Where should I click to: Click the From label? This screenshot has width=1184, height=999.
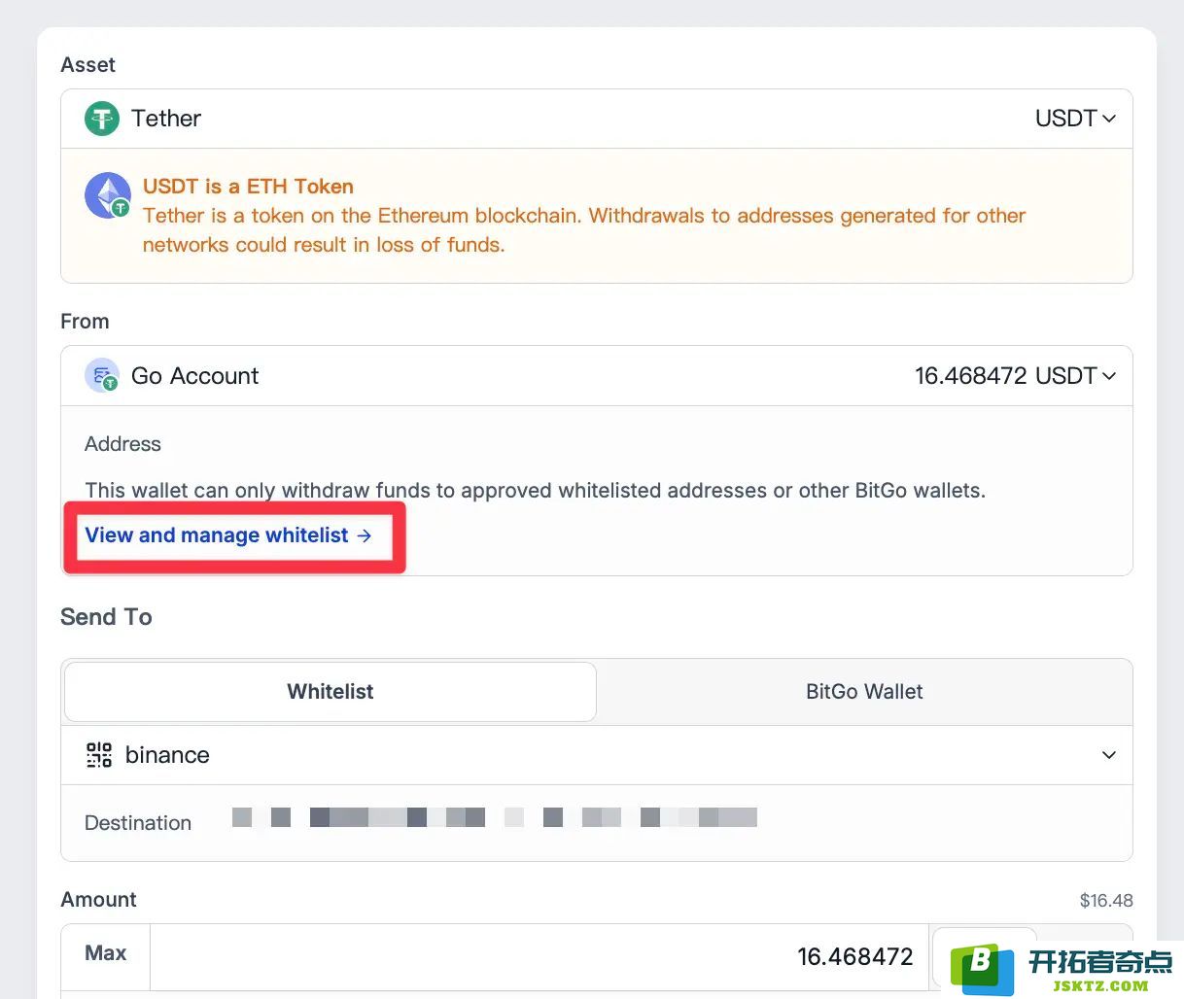pos(85,322)
